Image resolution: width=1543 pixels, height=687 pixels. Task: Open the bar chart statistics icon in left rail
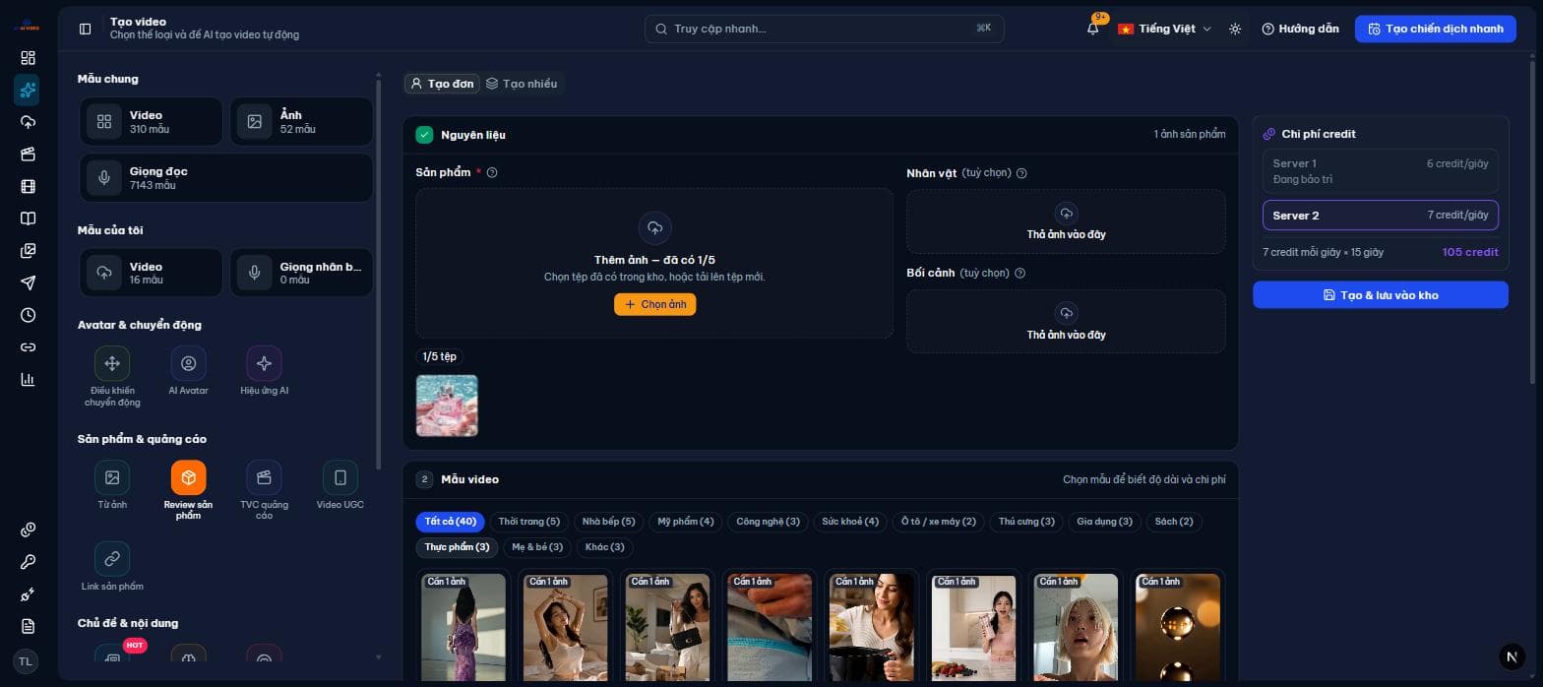28,379
